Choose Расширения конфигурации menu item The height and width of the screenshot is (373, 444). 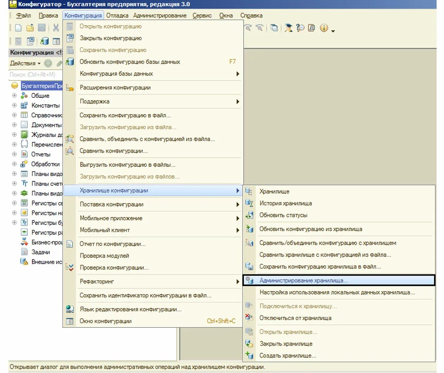click(x=153, y=88)
